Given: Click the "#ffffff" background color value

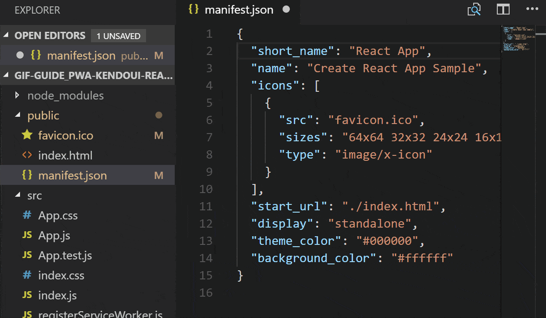Looking at the screenshot, I should 422,258.
